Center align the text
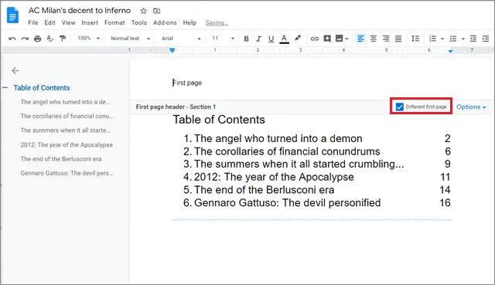Image resolution: width=495 pixels, height=285 pixels. [373, 39]
